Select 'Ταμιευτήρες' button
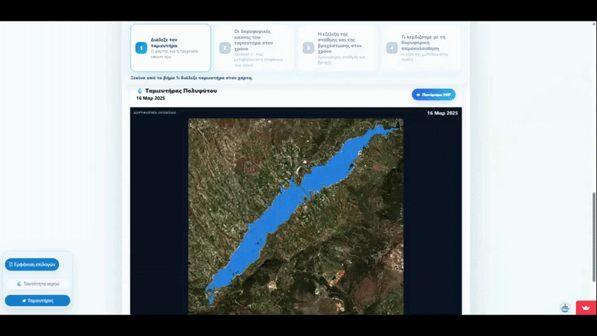This screenshot has width=597, height=336. (x=38, y=301)
